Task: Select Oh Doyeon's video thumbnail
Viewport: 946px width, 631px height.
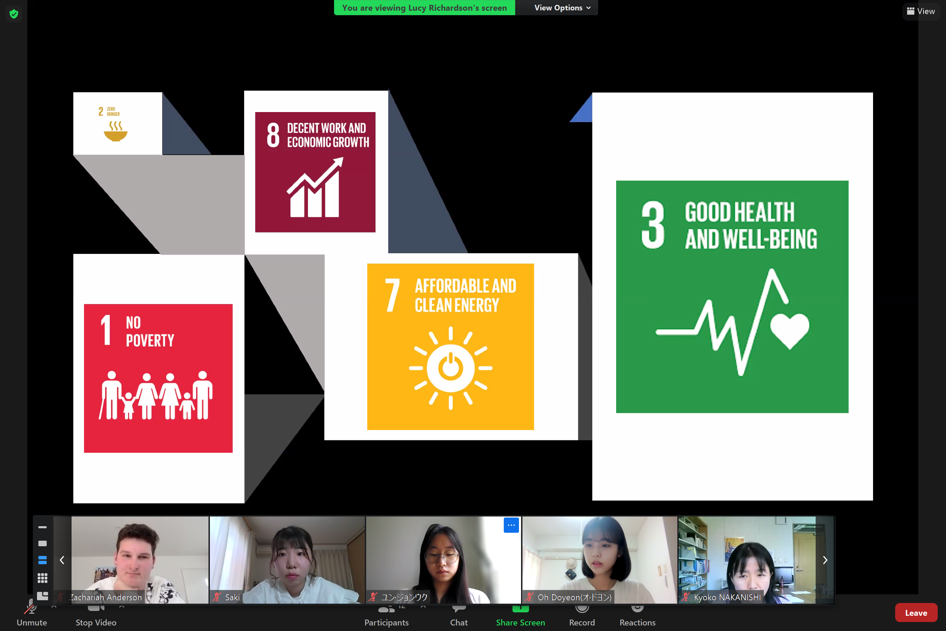Action: (600, 560)
